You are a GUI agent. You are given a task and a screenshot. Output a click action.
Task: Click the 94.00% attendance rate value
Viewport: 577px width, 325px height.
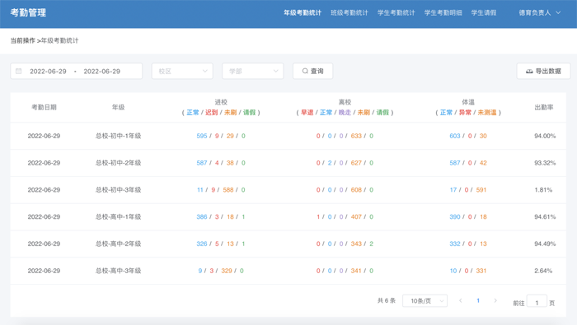pyautogui.click(x=545, y=136)
